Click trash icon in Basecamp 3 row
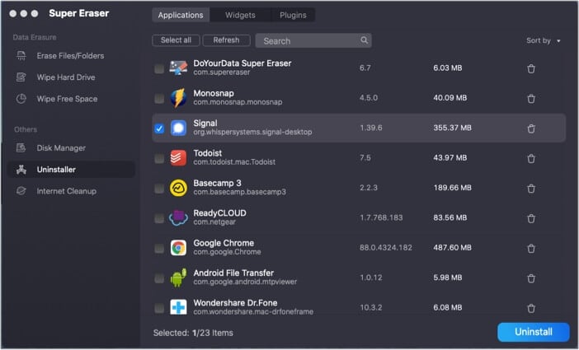The height and width of the screenshot is (350, 579). pos(531,189)
